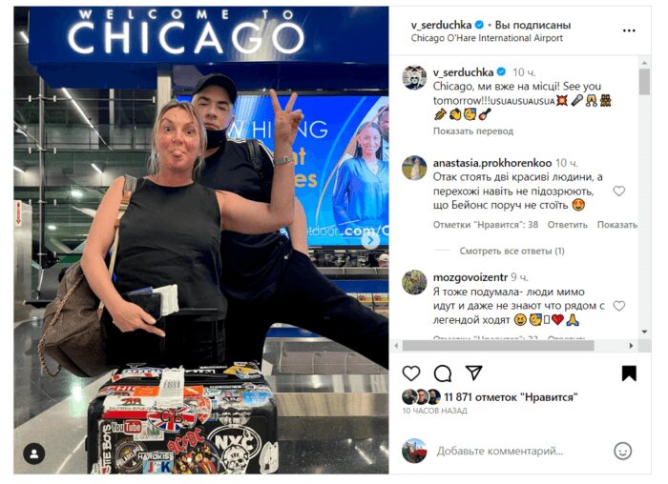Show tagged people icon on photo

[34, 454]
